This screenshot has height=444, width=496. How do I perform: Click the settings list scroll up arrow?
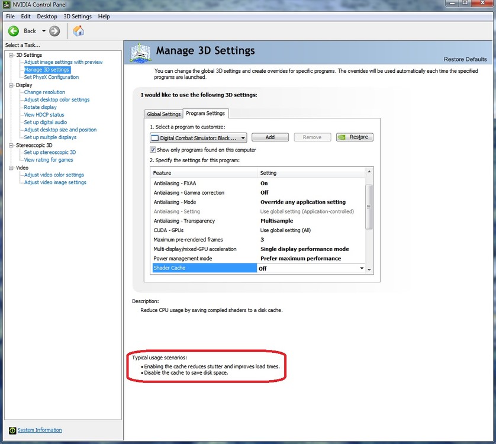pyautogui.click(x=369, y=172)
